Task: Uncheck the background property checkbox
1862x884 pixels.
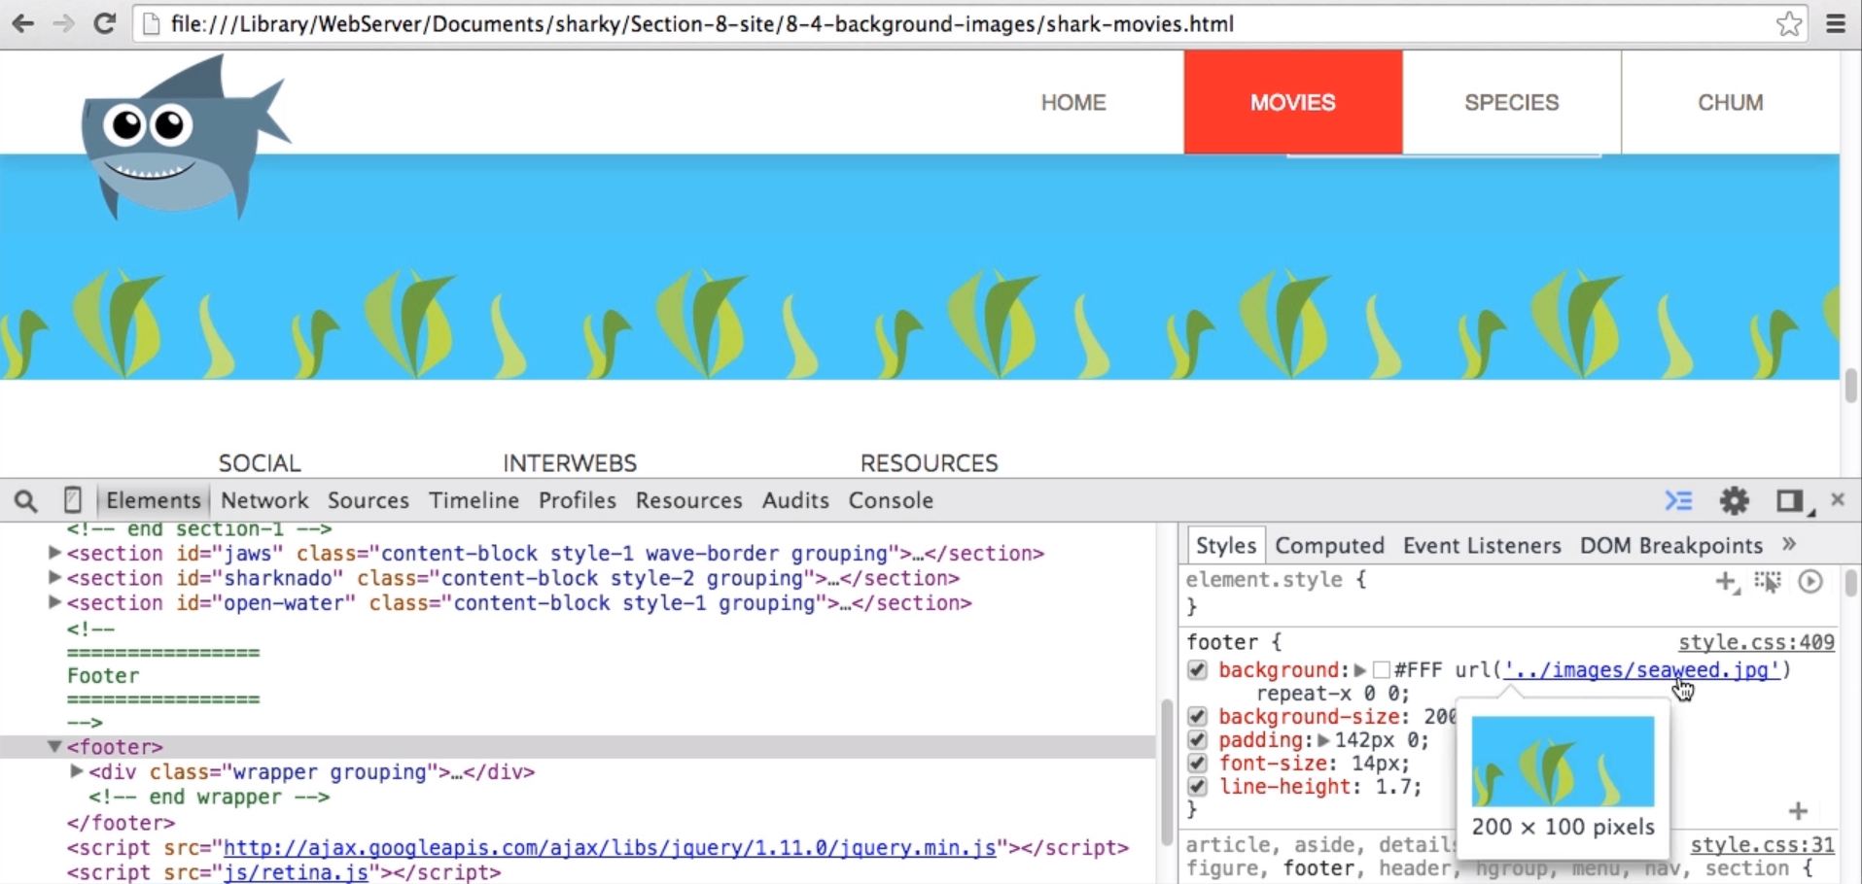Action: (x=1197, y=670)
